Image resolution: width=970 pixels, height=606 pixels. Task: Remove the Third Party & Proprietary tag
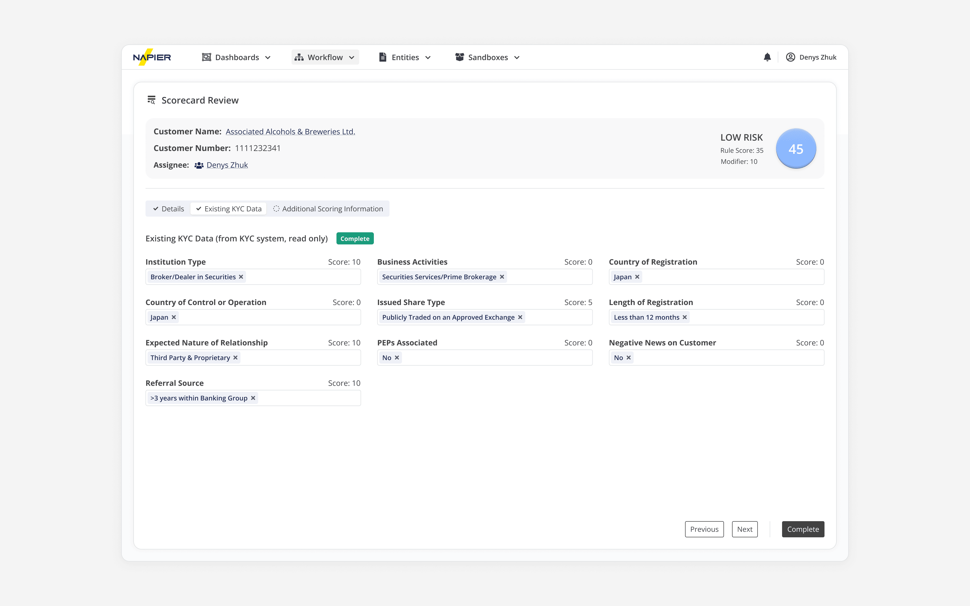pos(235,358)
